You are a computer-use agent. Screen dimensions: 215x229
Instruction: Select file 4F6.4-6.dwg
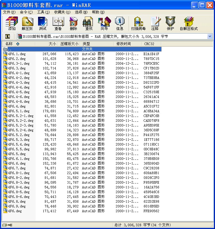tap(19, 97)
